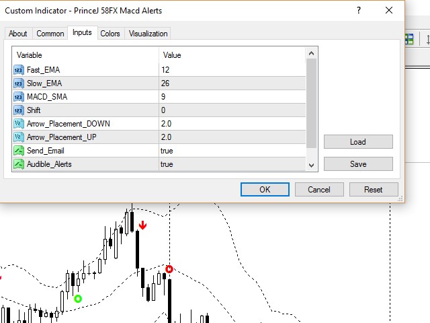Click the Send_Email boolean type icon
Viewport: 430px width, 323px height.
(19, 151)
